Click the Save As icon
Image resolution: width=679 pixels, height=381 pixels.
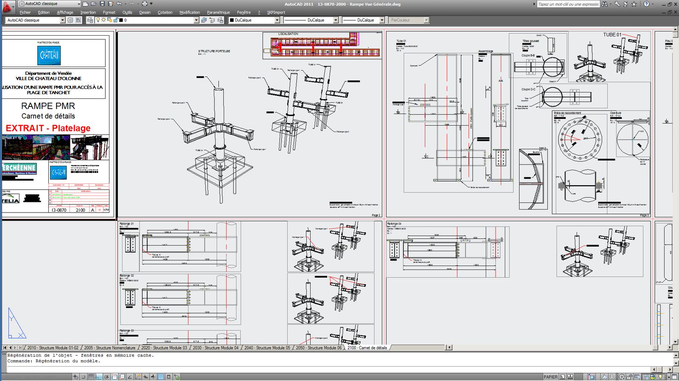pos(111,4)
